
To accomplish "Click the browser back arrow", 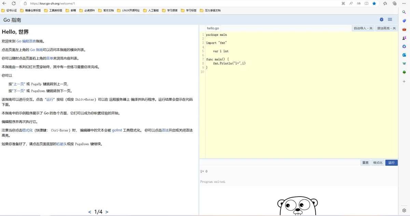I will point(4,3).
